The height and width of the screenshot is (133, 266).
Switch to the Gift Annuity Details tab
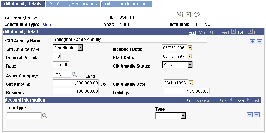coord(22,4)
